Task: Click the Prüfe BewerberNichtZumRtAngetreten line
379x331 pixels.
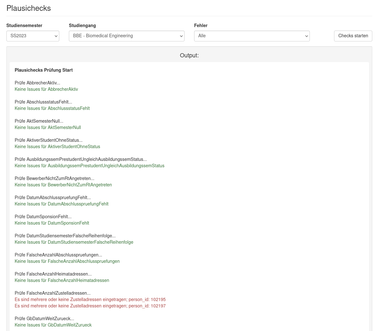Action: pos(55,178)
